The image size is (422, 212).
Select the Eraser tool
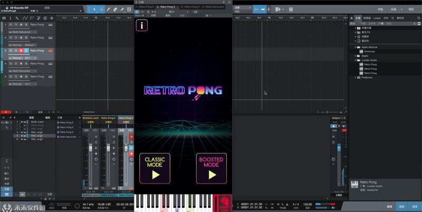(x=115, y=9)
